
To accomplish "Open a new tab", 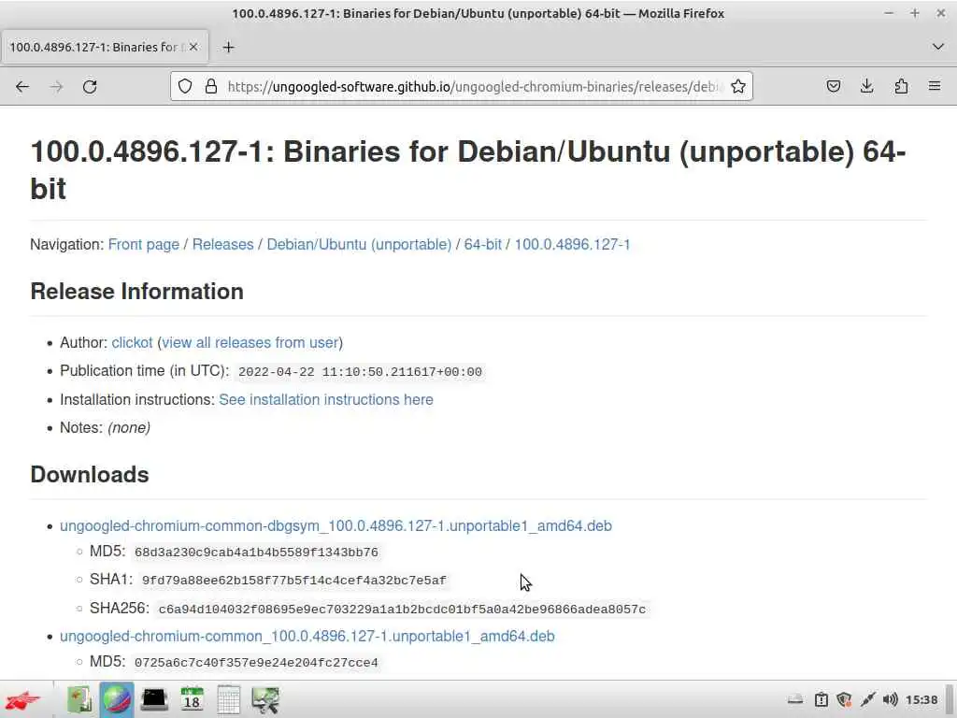I will (228, 47).
